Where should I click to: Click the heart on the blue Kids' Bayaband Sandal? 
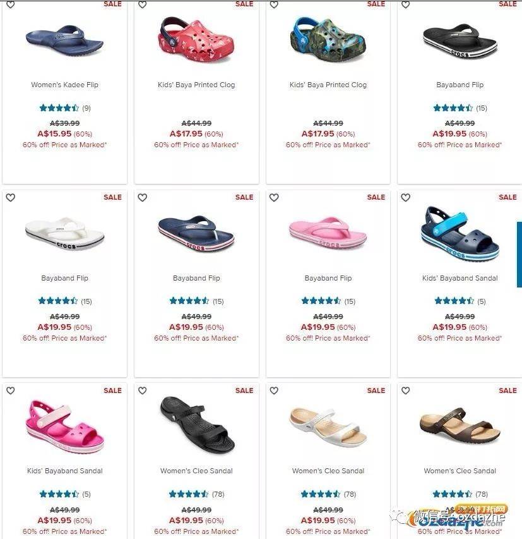406,197
